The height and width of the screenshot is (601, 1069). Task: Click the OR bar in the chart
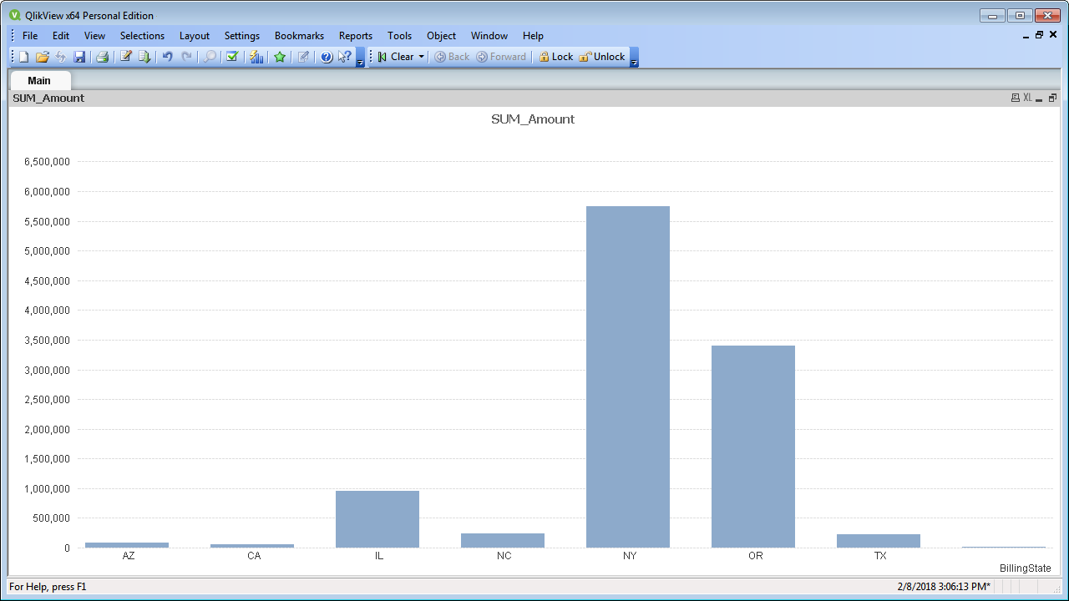point(753,446)
